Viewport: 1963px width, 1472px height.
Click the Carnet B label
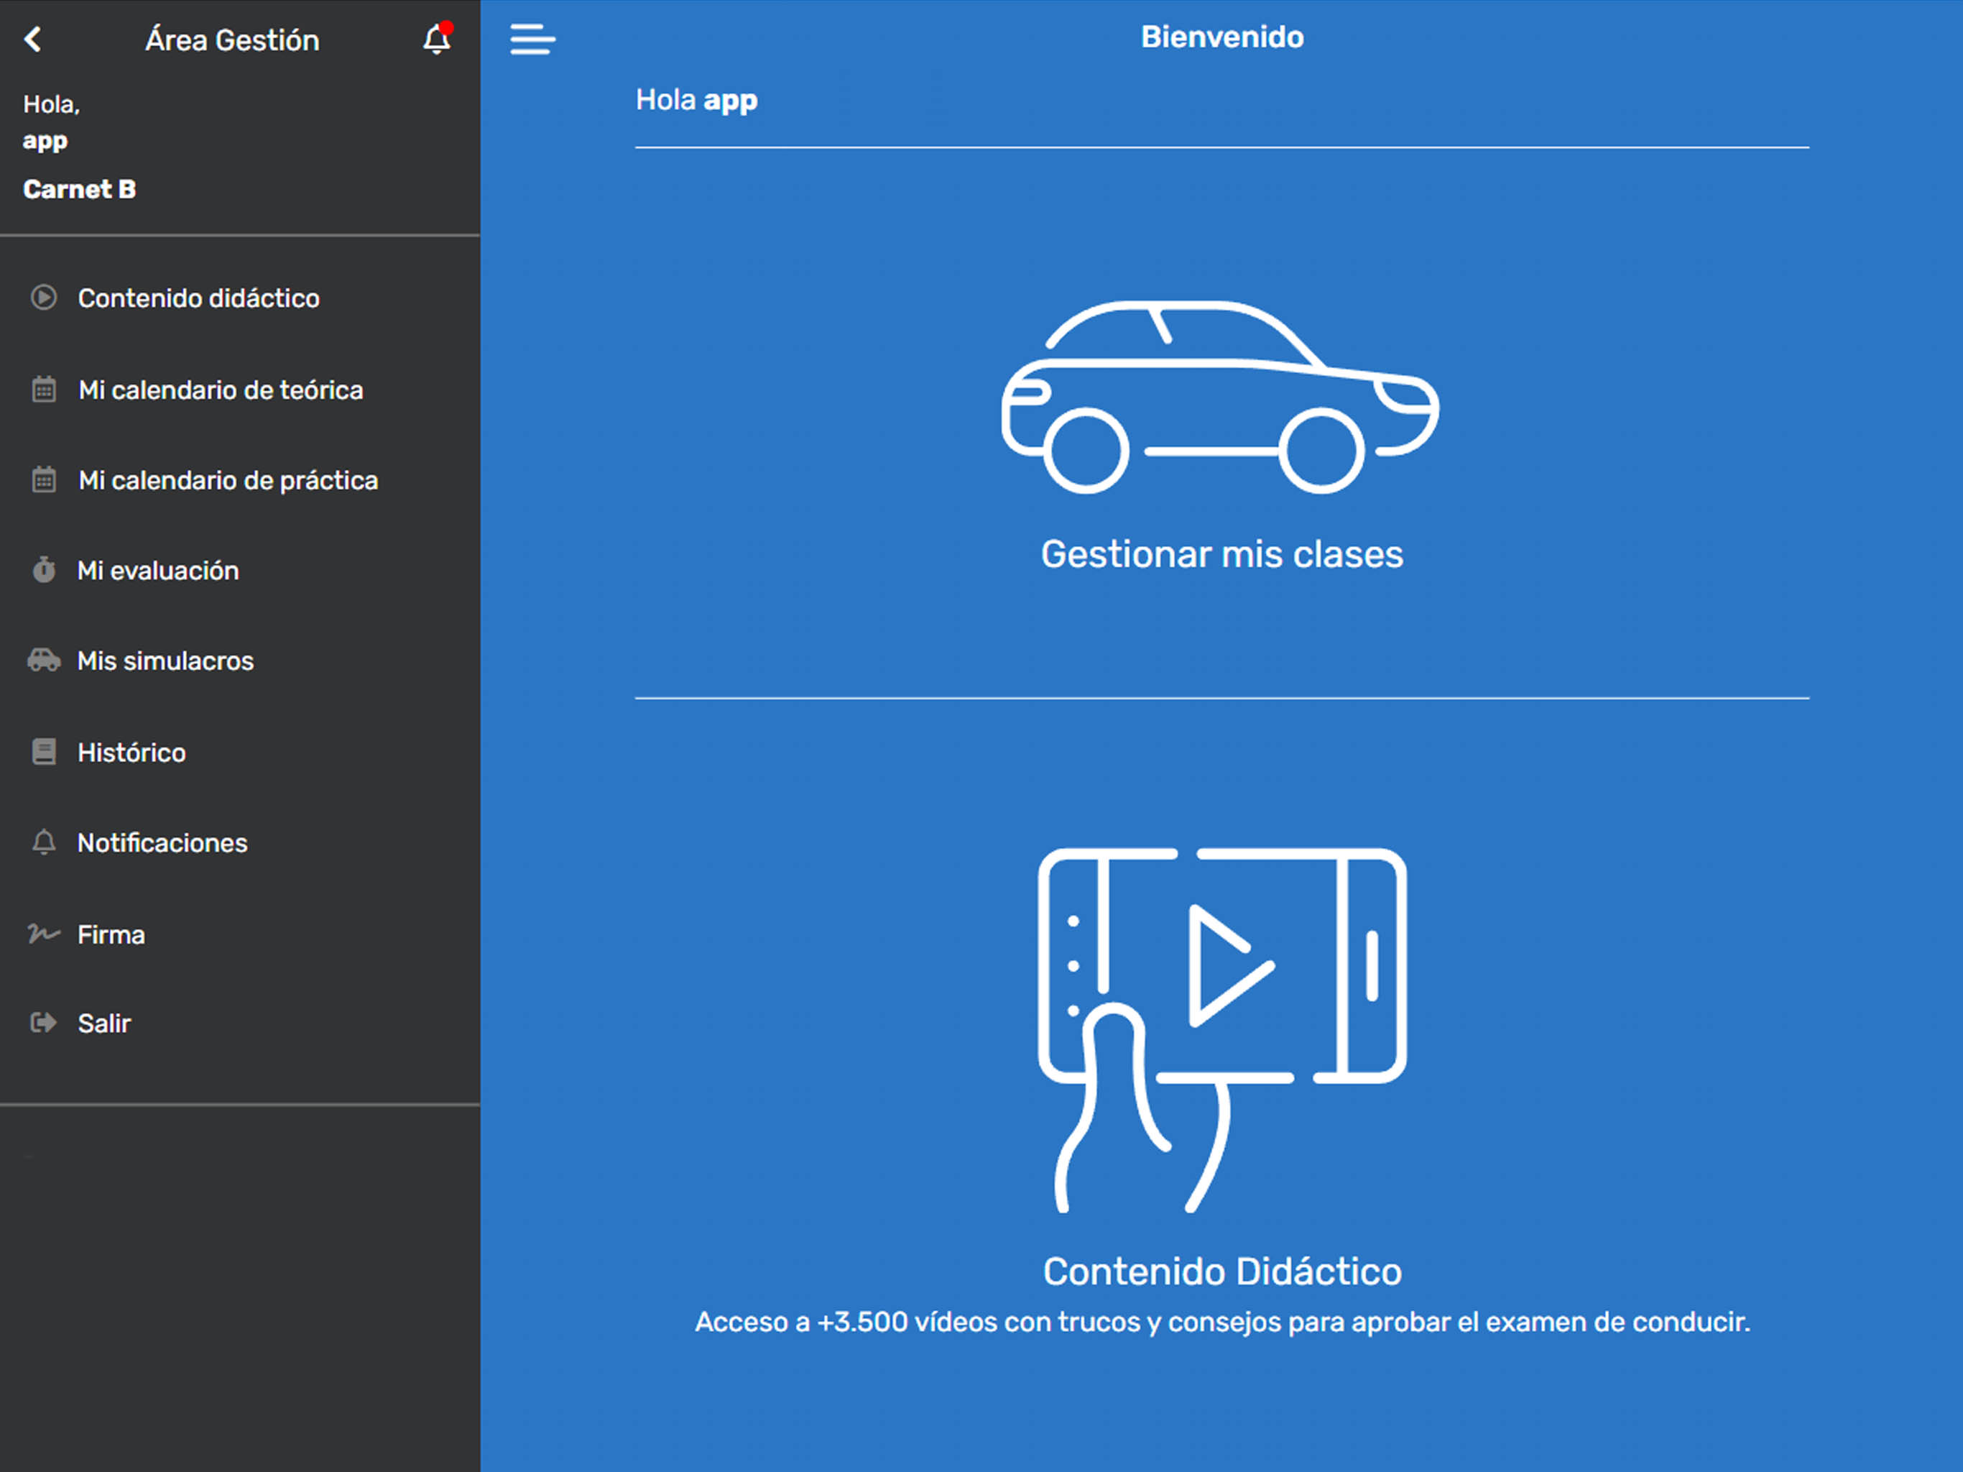click(x=79, y=189)
